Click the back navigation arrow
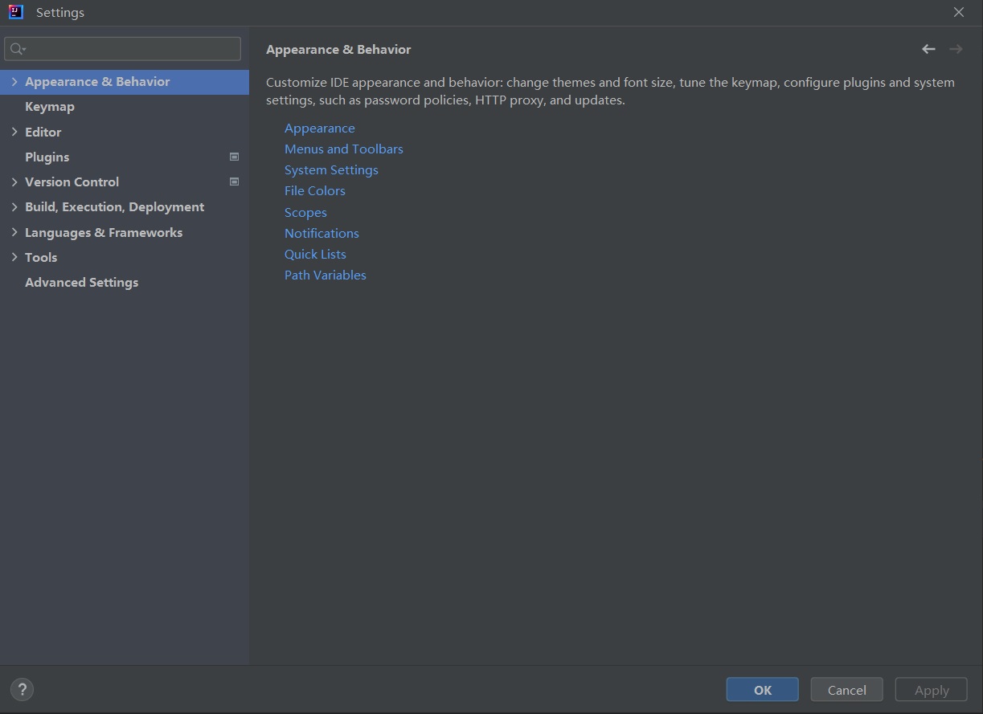Image resolution: width=983 pixels, height=714 pixels. point(928,49)
